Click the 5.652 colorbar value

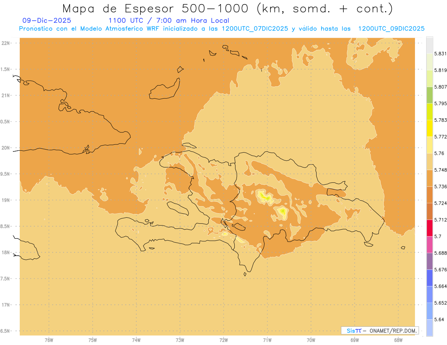pyautogui.click(x=440, y=303)
